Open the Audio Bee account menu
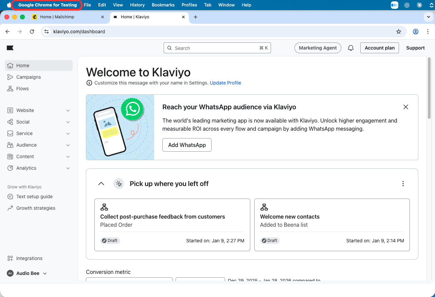435x297 pixels. point(26,273)
